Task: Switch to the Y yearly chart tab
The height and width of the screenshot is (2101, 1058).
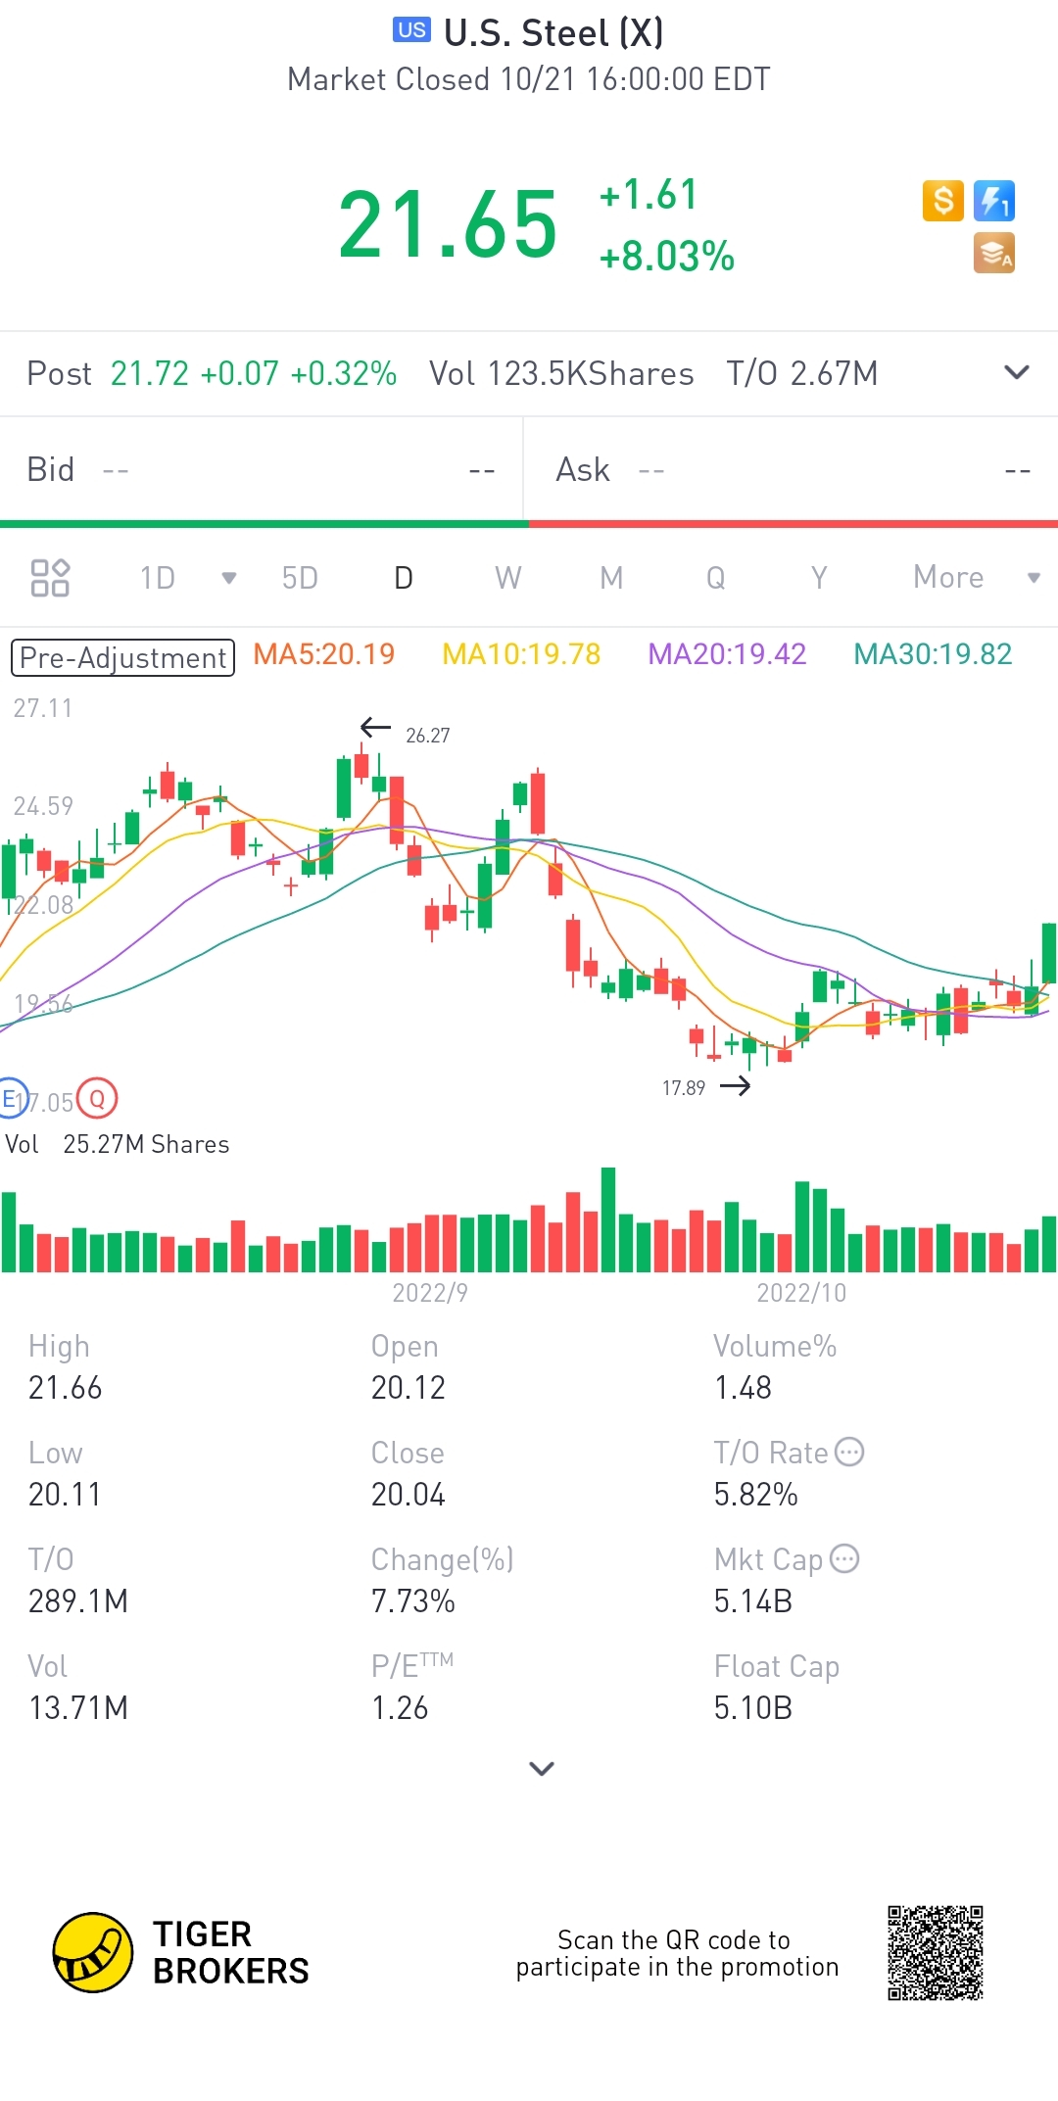Action: pyautogui.click(x=819, y=578)
